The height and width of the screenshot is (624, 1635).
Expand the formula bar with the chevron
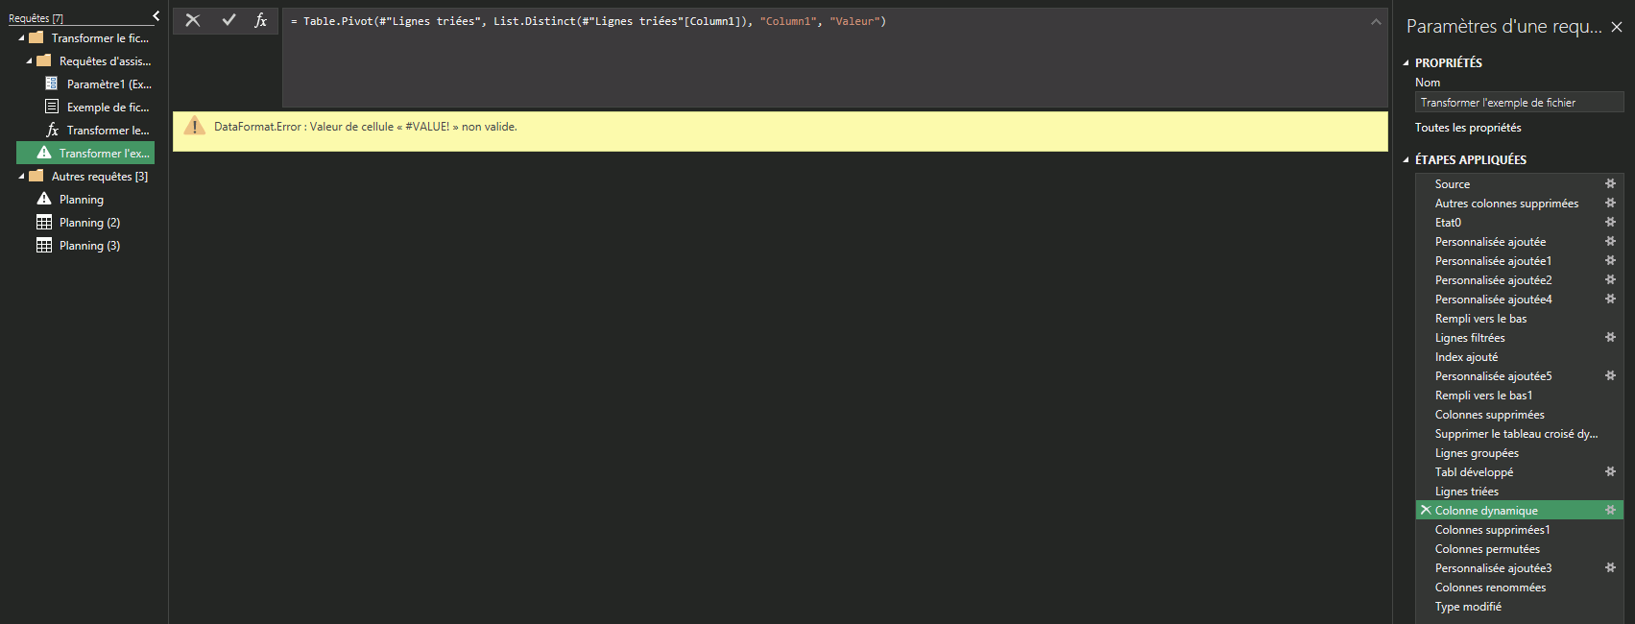tap(1376, 21)
